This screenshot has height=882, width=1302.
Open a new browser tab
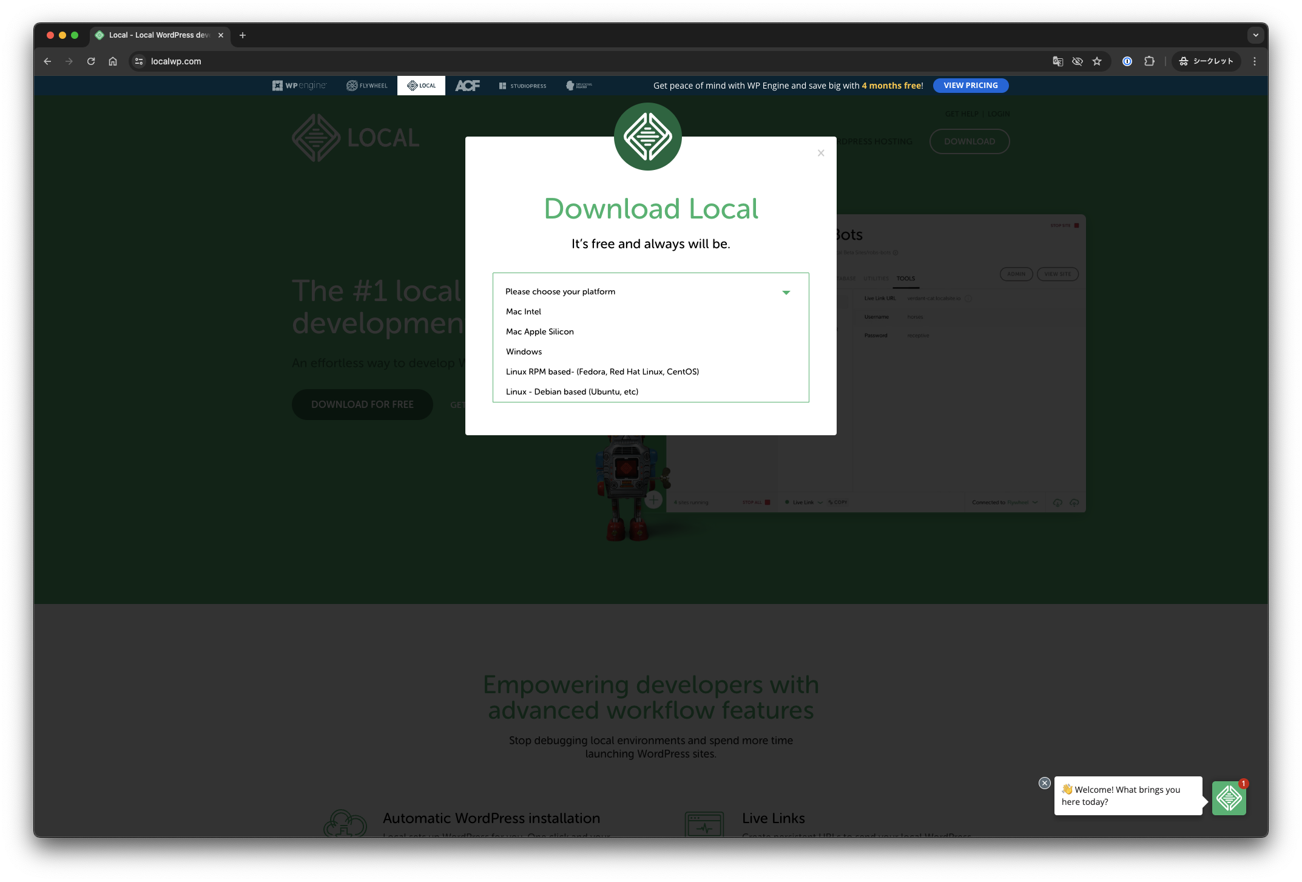tap(243, 35)
